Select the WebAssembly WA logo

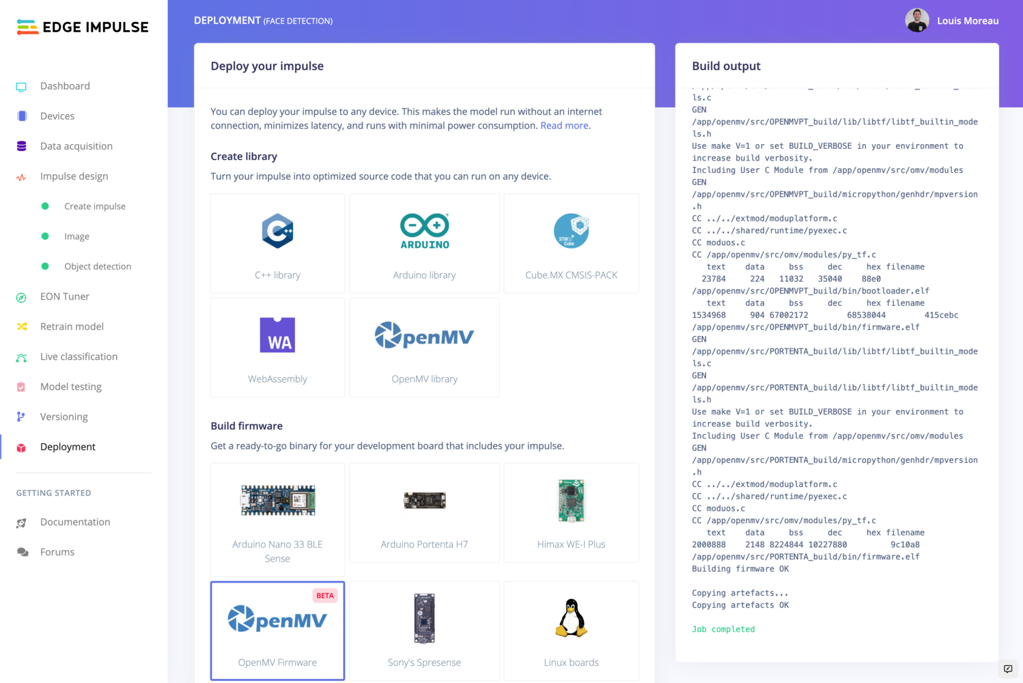tap(277, 335)
